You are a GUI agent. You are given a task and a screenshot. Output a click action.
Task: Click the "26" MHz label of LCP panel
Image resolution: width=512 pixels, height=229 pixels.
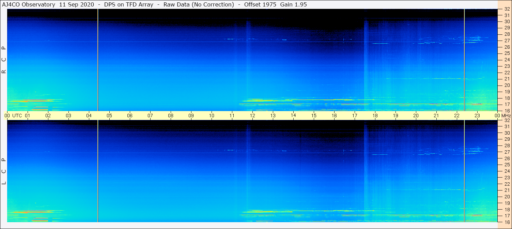click(507, 158)
